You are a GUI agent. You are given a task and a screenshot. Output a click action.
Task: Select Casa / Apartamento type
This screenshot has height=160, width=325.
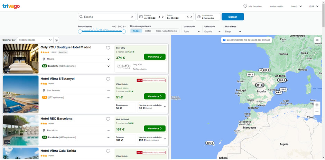point(167,31)
